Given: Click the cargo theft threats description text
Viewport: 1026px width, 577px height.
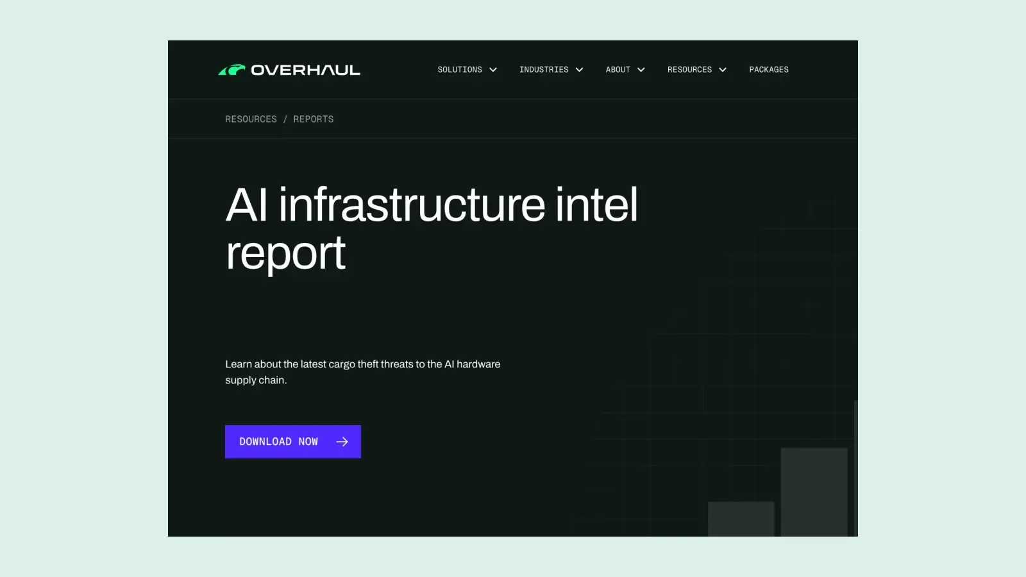Looking at the screenshot, I should (x=362, y=372).
